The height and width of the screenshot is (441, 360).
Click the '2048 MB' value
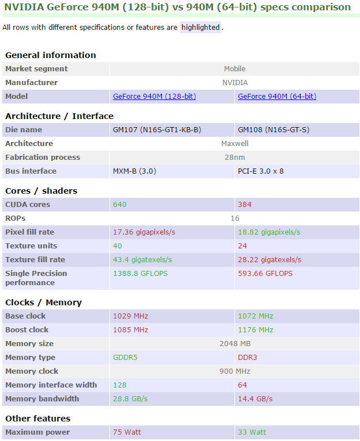[234, 344]
